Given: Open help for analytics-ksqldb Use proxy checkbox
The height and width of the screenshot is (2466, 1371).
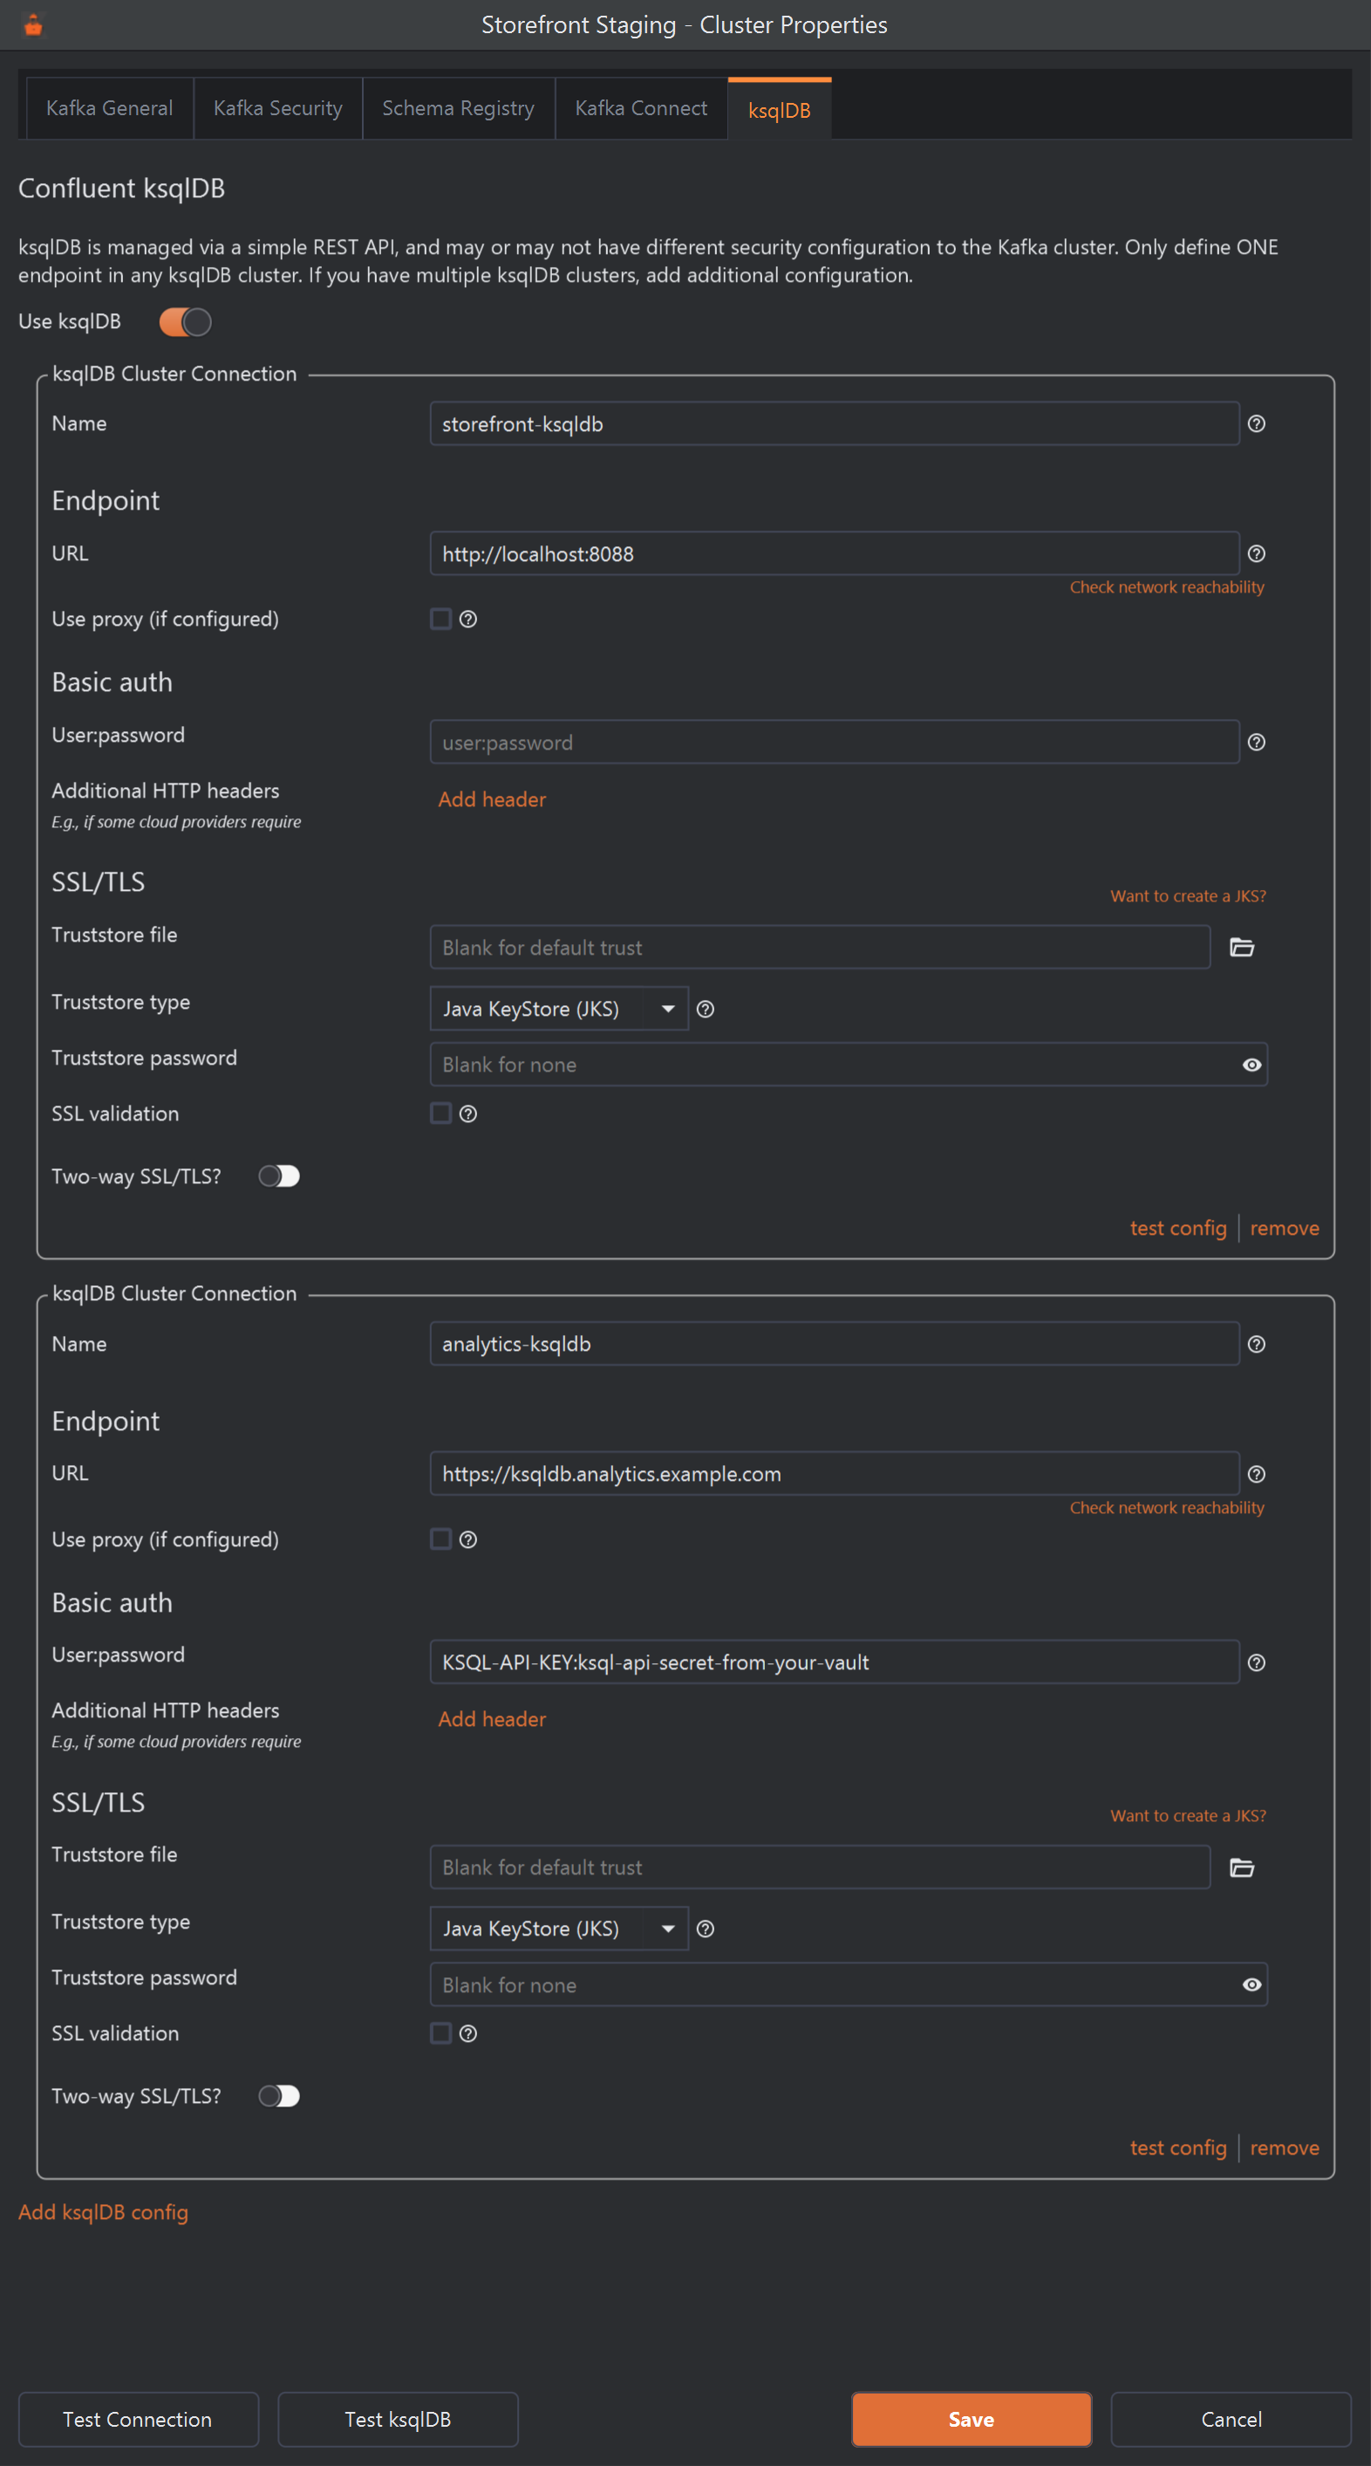Looking at the screenshot, I should coord(467,1539).
